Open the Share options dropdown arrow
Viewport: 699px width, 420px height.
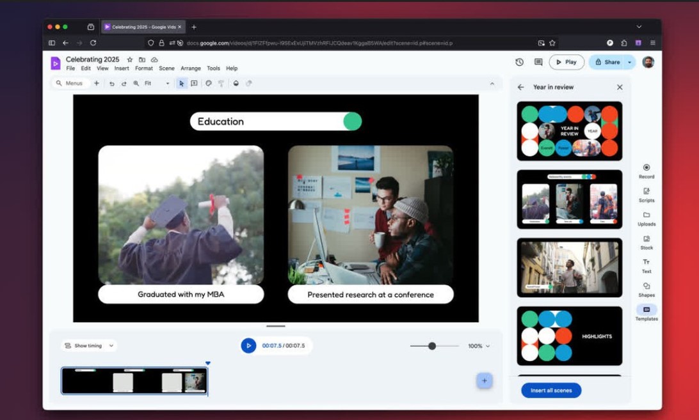[x=630, y=62]
